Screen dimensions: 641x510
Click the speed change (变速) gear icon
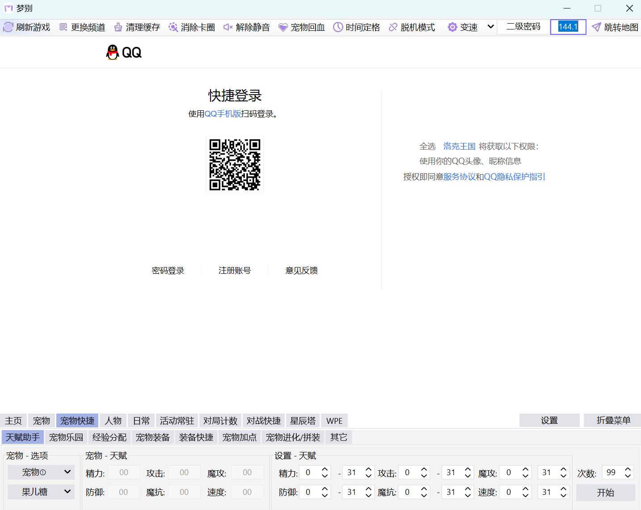pos(452,27)
